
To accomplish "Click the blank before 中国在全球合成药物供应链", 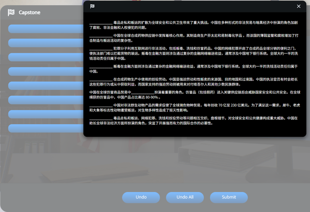I will click(101, 36).
